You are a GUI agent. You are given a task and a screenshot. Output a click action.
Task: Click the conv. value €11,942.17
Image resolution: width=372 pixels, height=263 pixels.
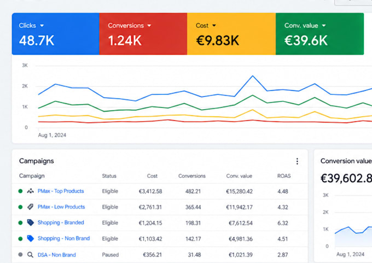(x=239, y=207)
